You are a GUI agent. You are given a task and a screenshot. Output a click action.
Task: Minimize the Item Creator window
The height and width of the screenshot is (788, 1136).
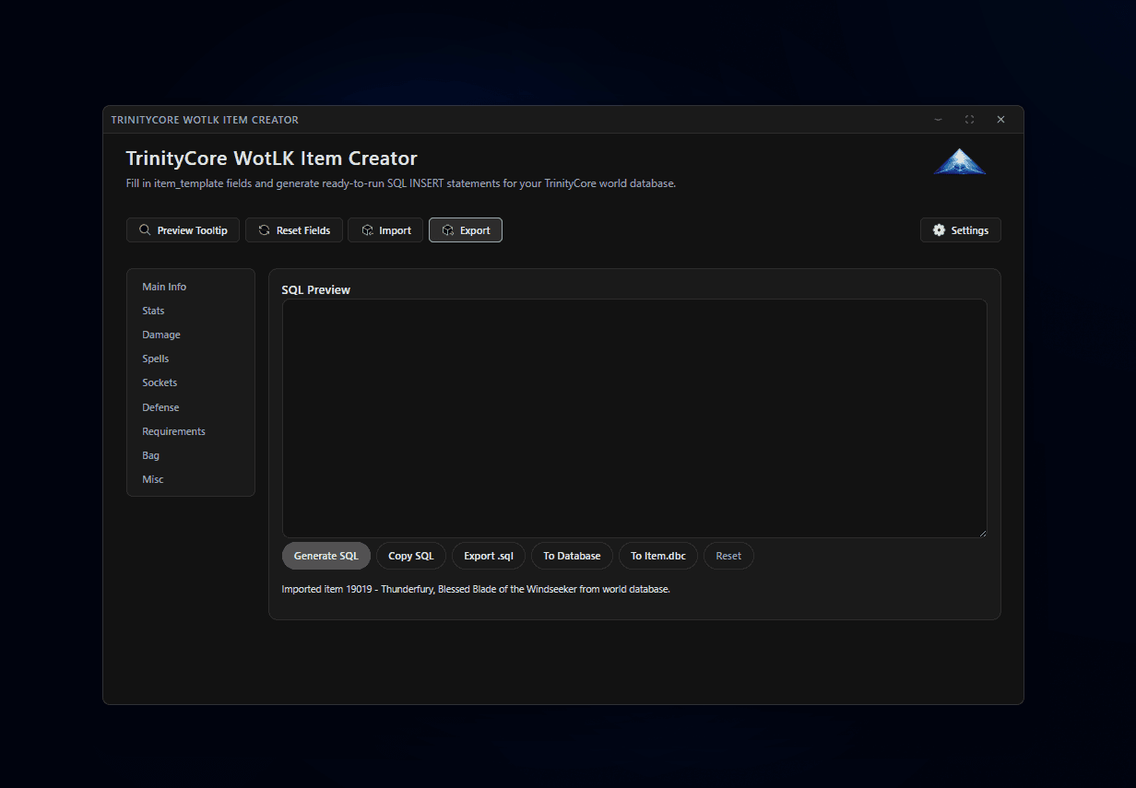[938, 120]
